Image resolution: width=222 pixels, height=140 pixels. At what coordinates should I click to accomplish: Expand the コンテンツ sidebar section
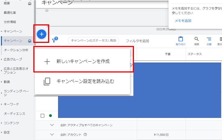[x=1, y=123]
